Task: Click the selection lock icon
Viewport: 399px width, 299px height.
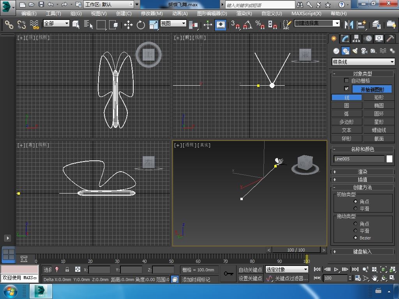Action: [67, 269]
